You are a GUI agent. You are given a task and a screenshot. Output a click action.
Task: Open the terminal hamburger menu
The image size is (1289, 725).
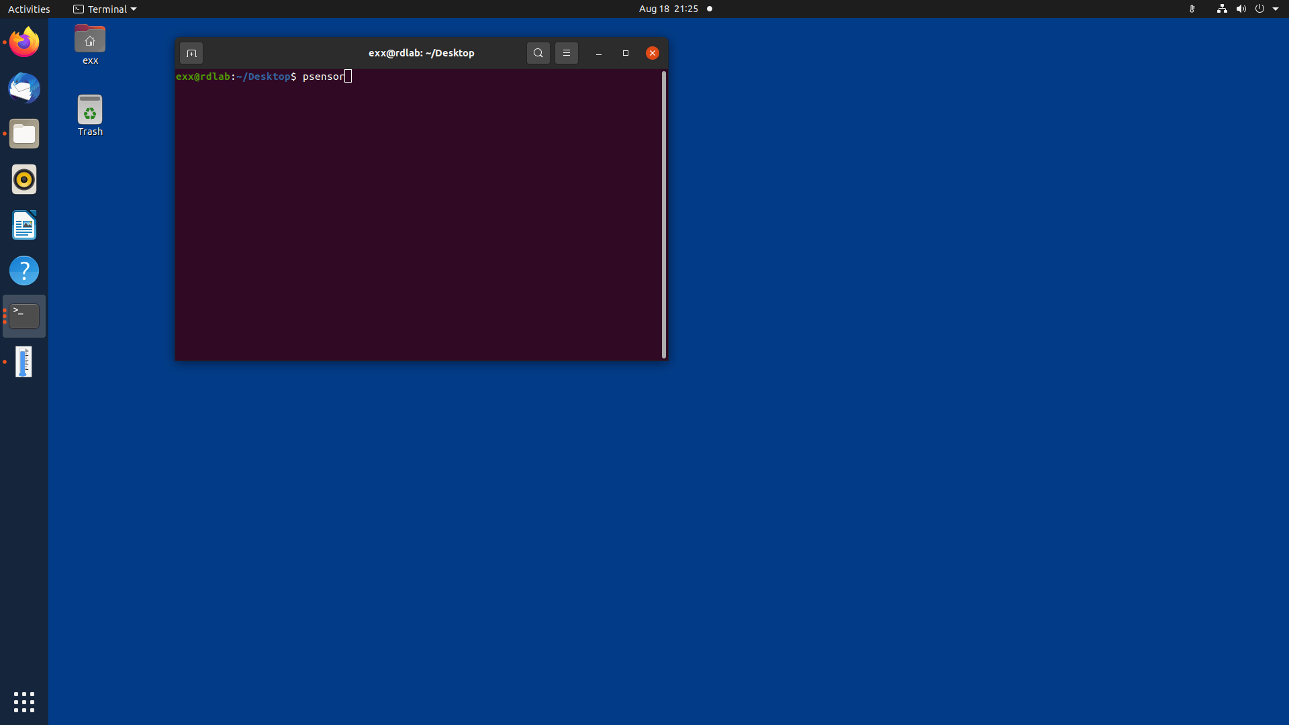click(x=566, y=53)
